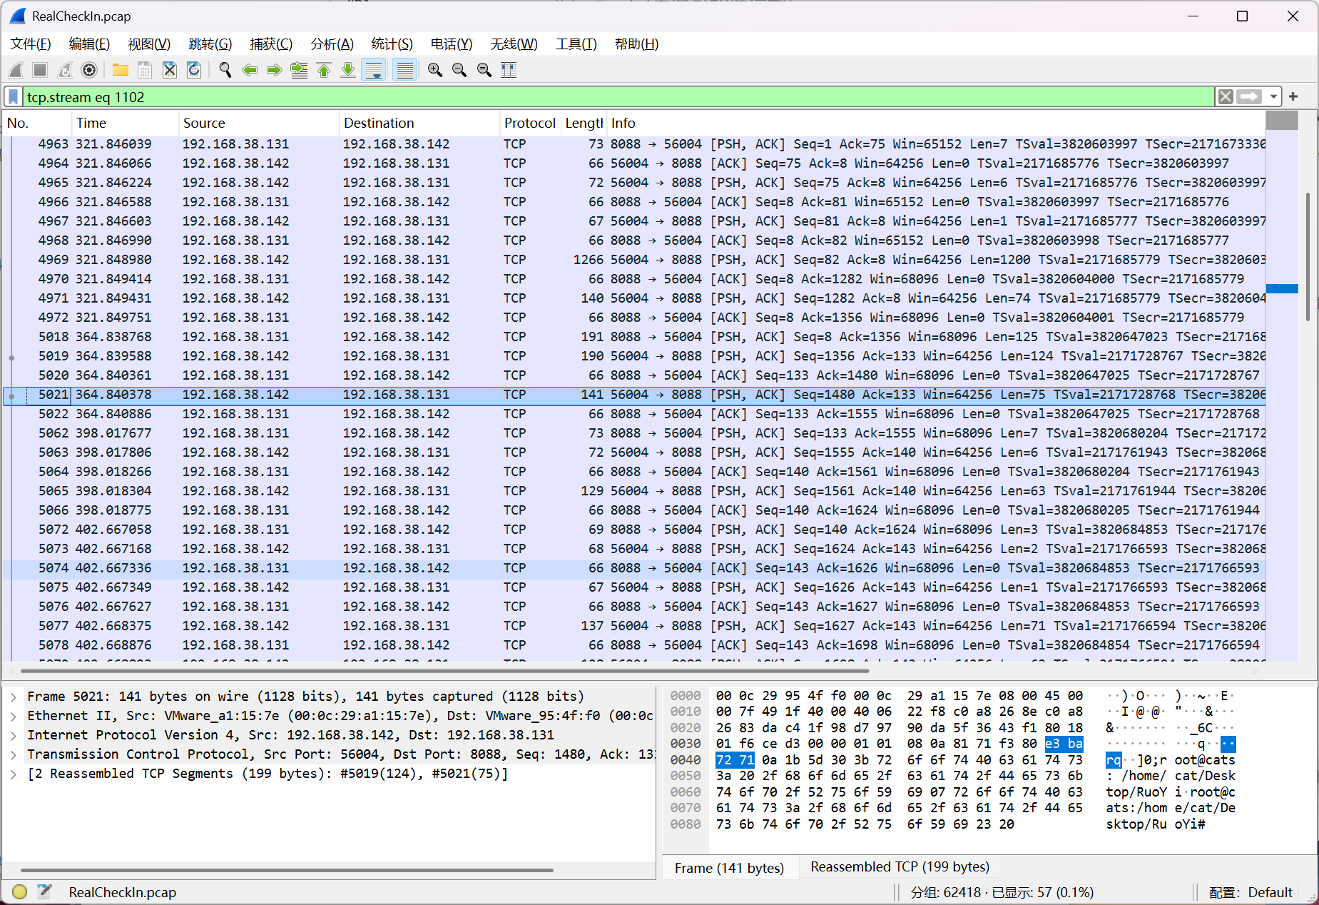
Task: Select packet number 5077 row
Action: coord(634,626)
